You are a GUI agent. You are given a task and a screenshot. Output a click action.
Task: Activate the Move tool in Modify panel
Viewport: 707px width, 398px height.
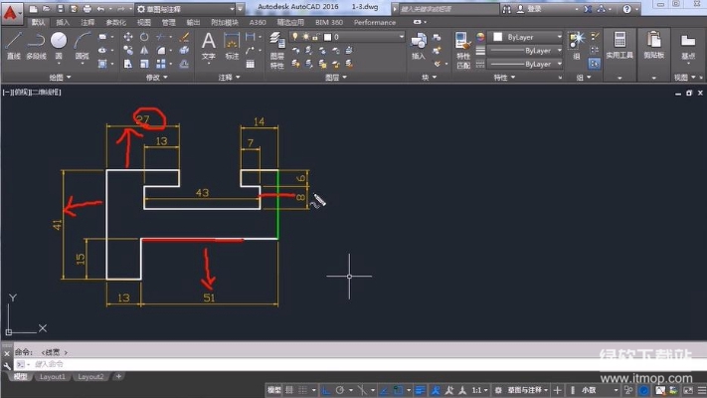pos(128,37)
